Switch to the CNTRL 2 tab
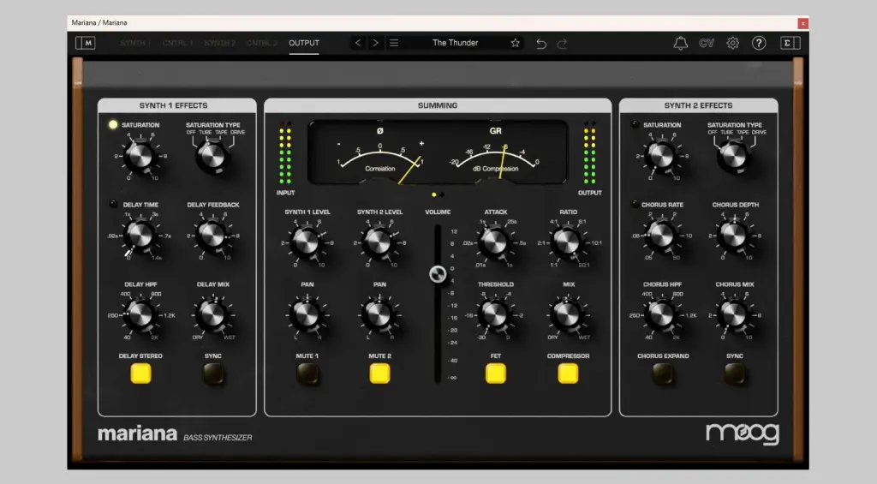This screenshot has width=877, height=484. [x=262, y=43]
